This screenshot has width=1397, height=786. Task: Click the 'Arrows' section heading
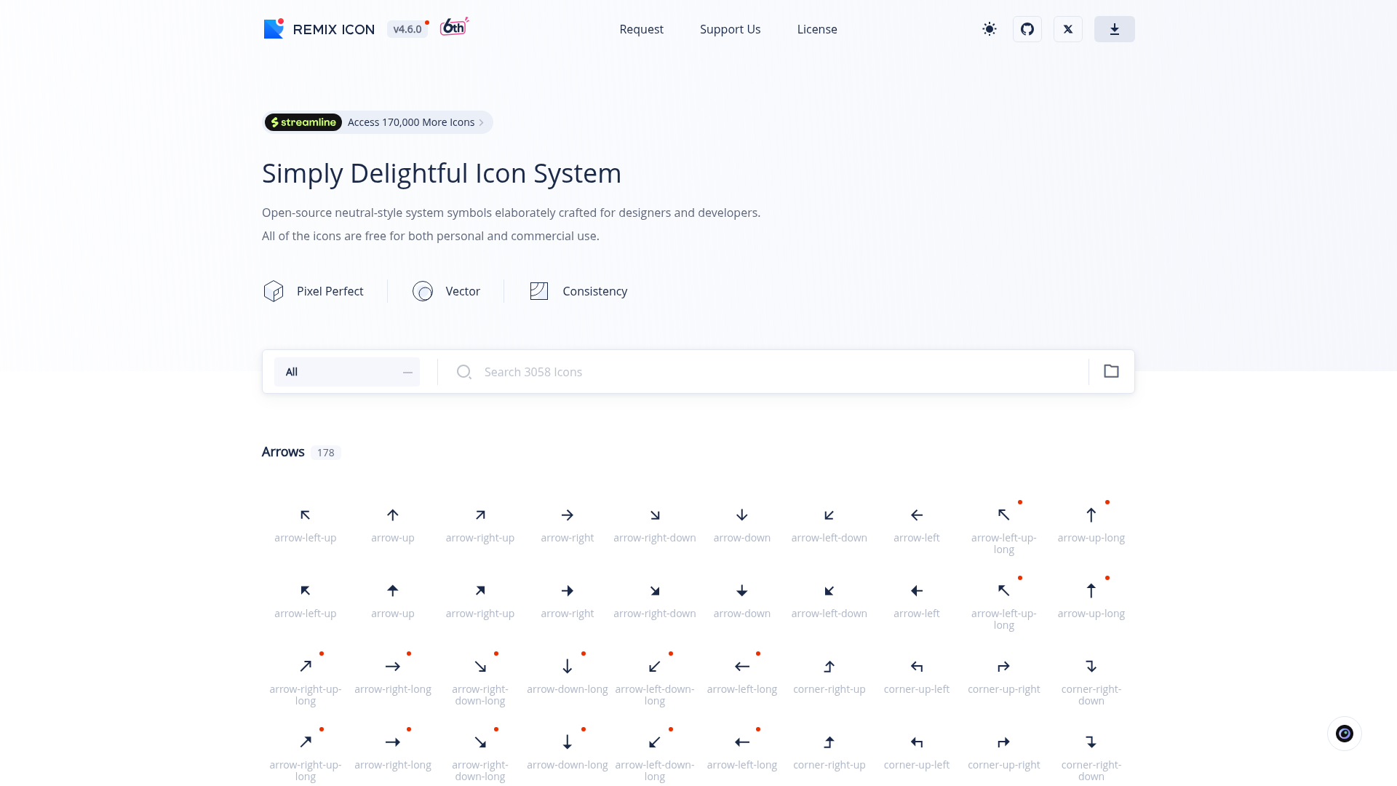pos(283,452)
